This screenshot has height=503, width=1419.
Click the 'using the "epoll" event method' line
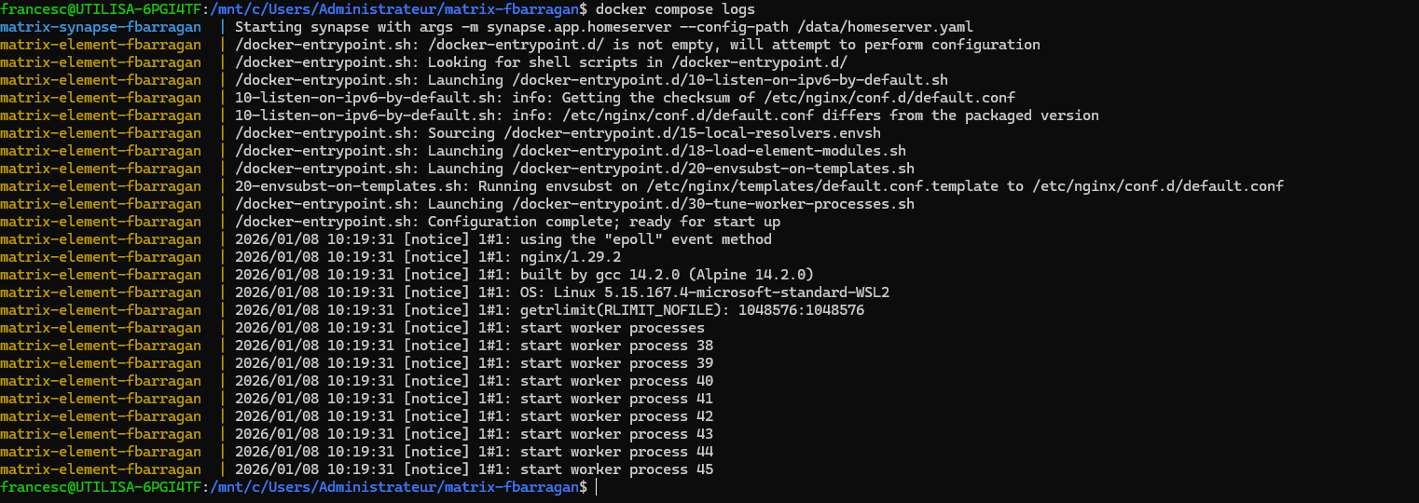click(x=503, y=239)
